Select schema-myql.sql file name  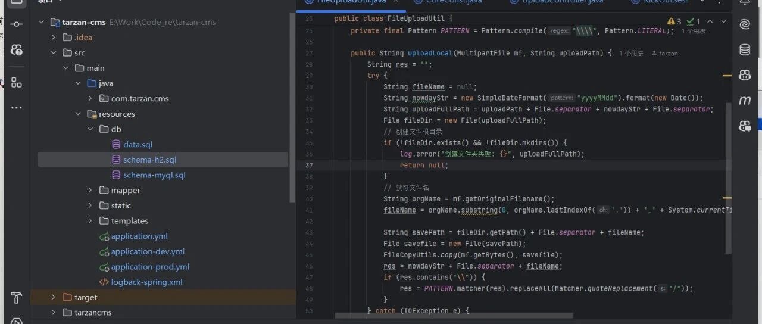pos(155,175)
